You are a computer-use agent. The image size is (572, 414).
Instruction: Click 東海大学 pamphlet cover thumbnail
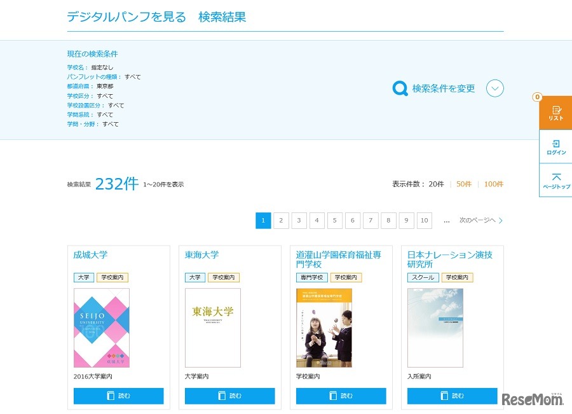click(213, 328)
